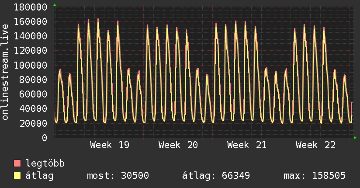Image resolution: width=360 pixels, height=188 pixels.
Task: Click the green arrow at y-axis top
Action: [x=55, y=5]
